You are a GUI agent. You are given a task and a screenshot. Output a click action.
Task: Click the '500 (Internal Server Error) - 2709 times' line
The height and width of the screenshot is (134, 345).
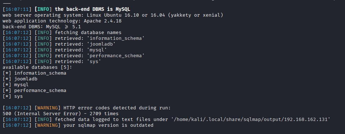coord(61,114)
